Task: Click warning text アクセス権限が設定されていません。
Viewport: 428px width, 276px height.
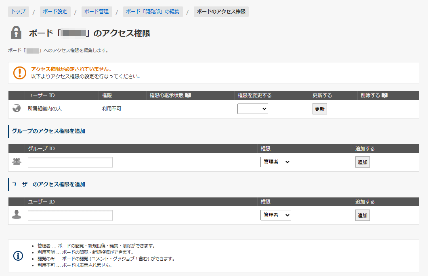Action: (x=71, y=69)
